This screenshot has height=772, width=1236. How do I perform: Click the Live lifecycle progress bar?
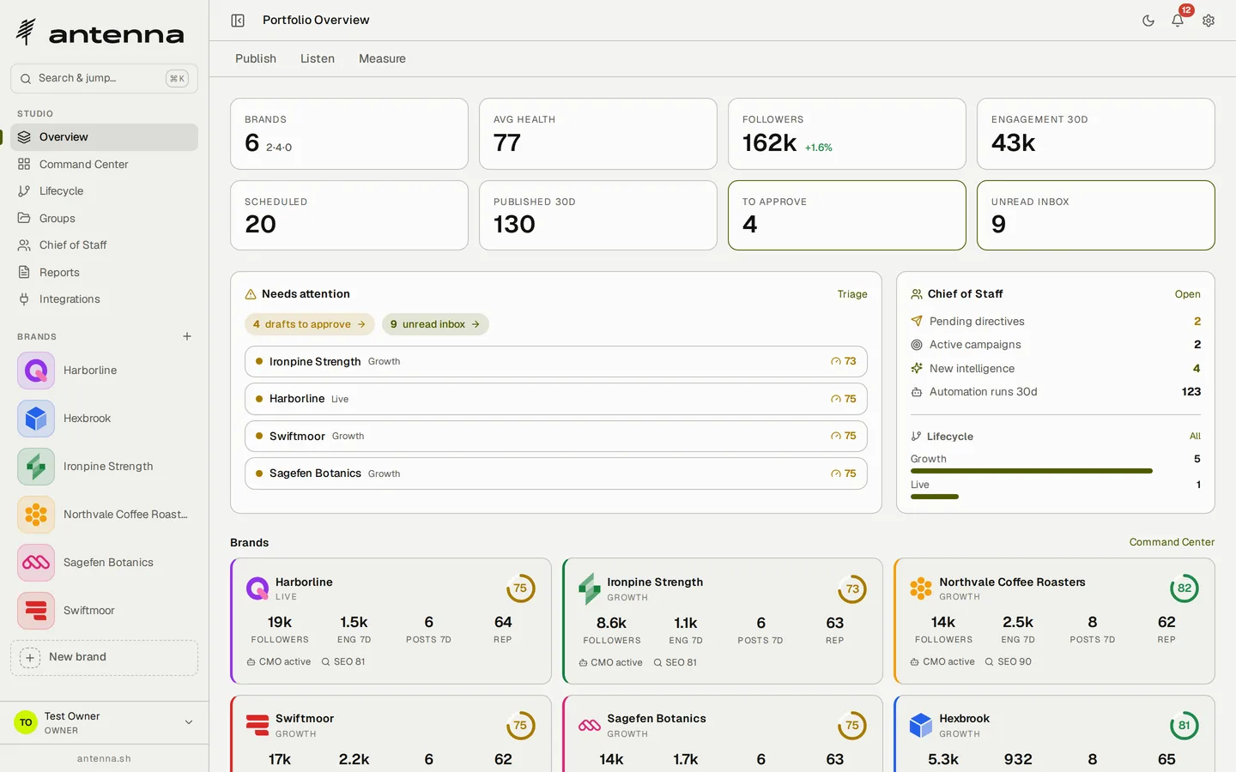point(935,497)
